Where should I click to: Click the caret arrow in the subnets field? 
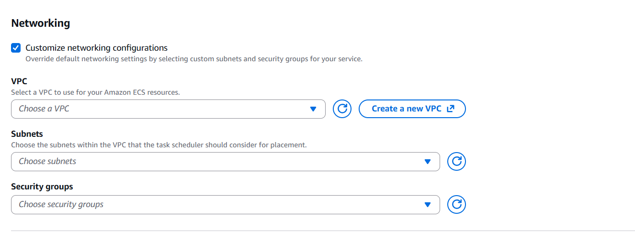[x=428, y=162]
